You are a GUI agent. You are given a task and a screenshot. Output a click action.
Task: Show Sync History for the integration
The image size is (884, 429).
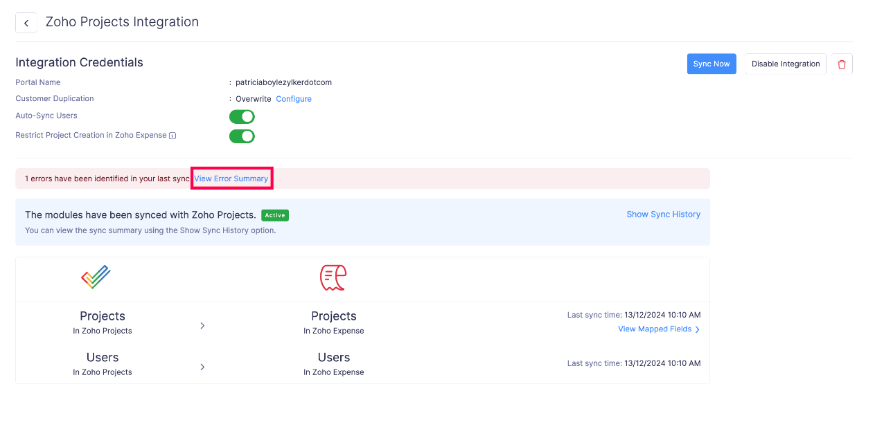[663, 214]
